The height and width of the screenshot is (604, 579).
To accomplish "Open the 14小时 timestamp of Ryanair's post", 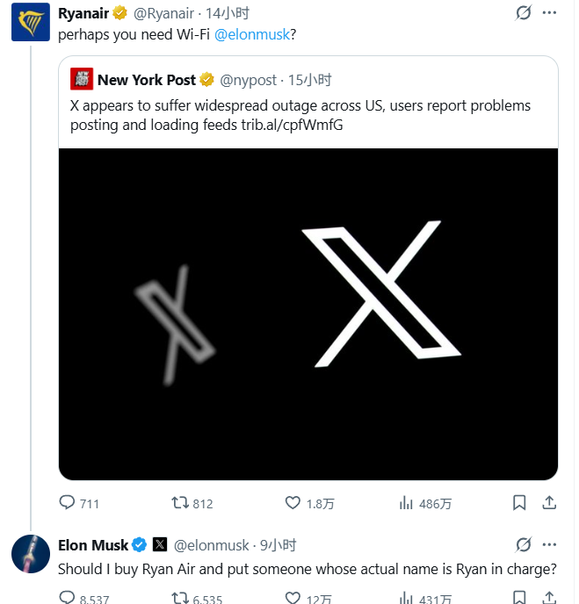I will point(228,13).
